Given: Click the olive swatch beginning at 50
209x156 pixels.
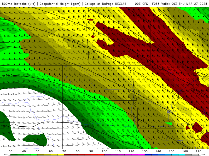Looking at the screenshot, I should coord(41,155).
